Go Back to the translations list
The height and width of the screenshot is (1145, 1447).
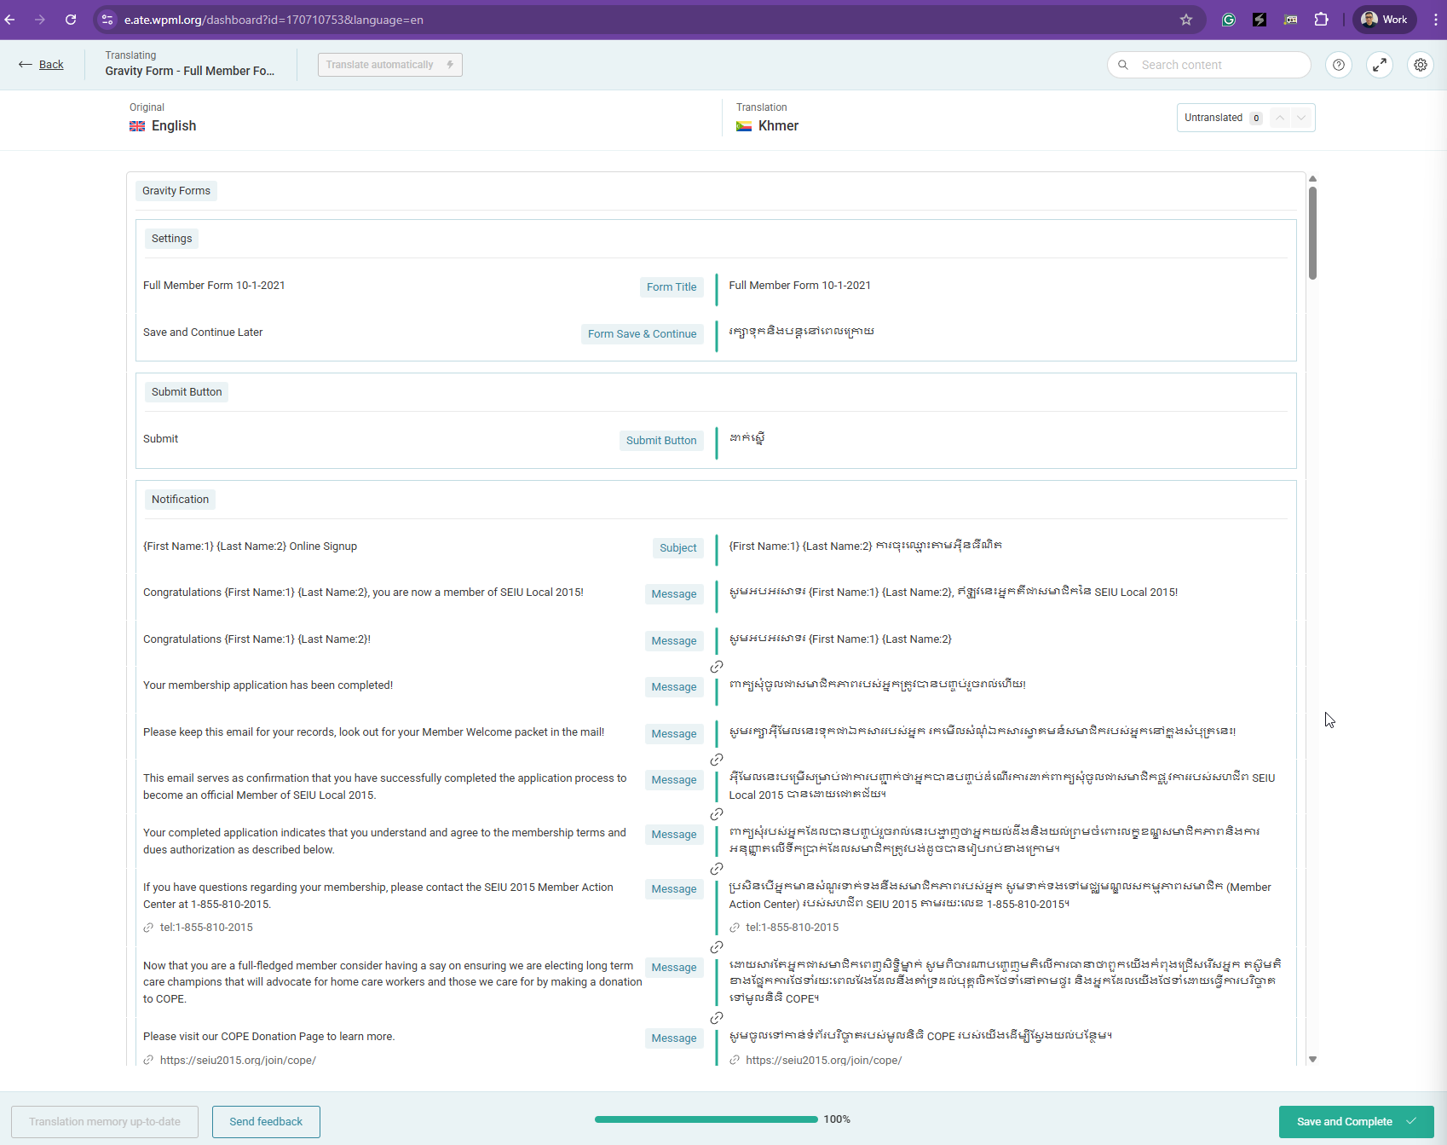42,65
